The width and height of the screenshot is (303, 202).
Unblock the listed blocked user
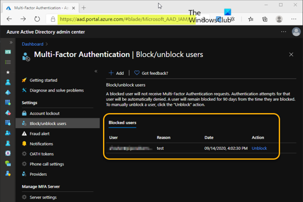[x=259, y=148]
